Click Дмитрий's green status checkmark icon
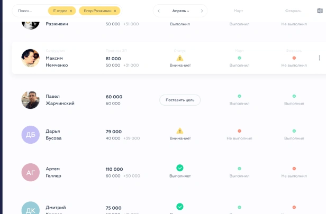 (180, 207)
